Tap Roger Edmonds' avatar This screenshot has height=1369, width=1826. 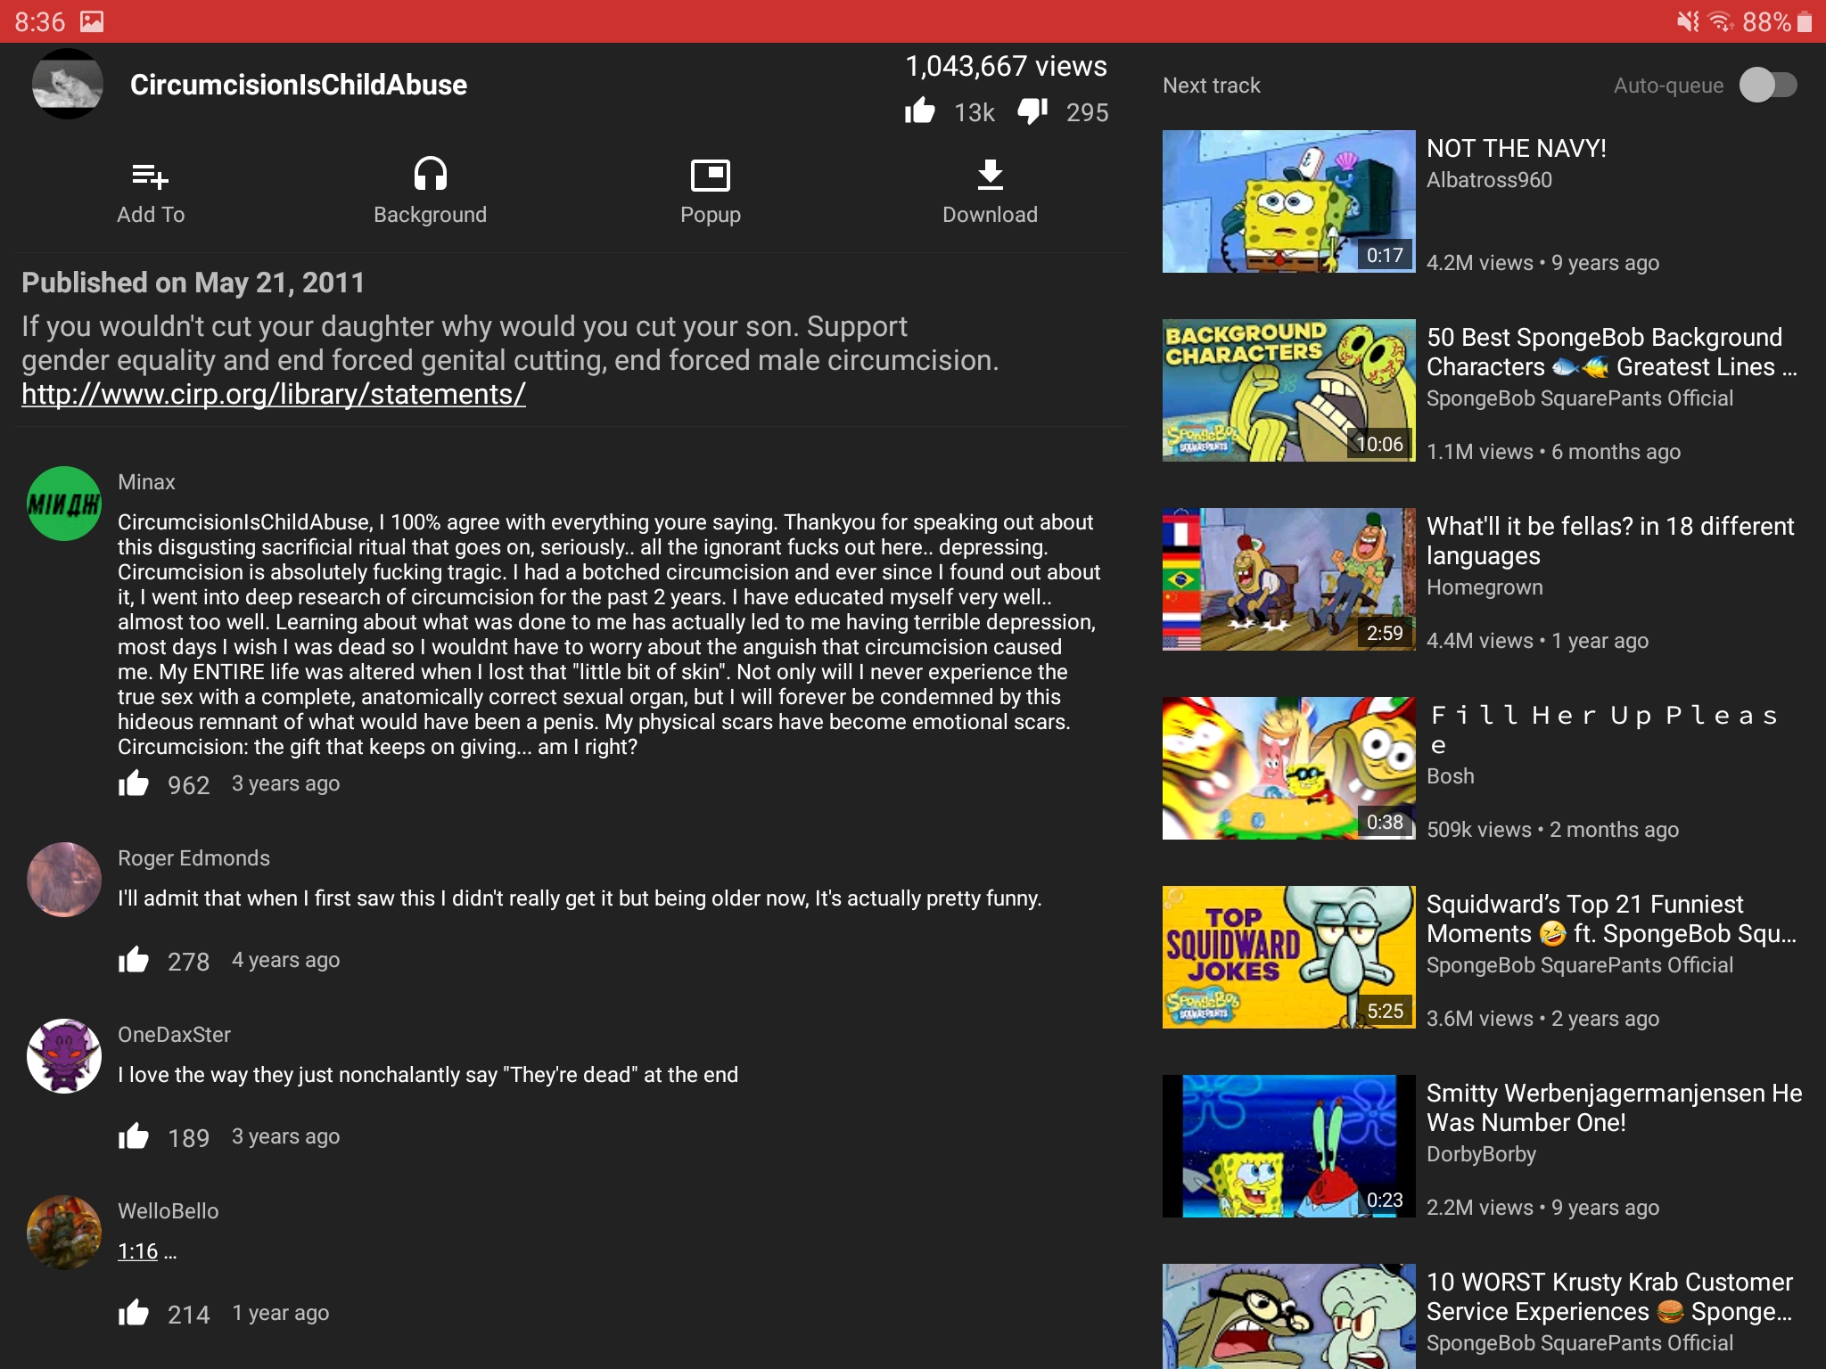click(x=64, y=880)
